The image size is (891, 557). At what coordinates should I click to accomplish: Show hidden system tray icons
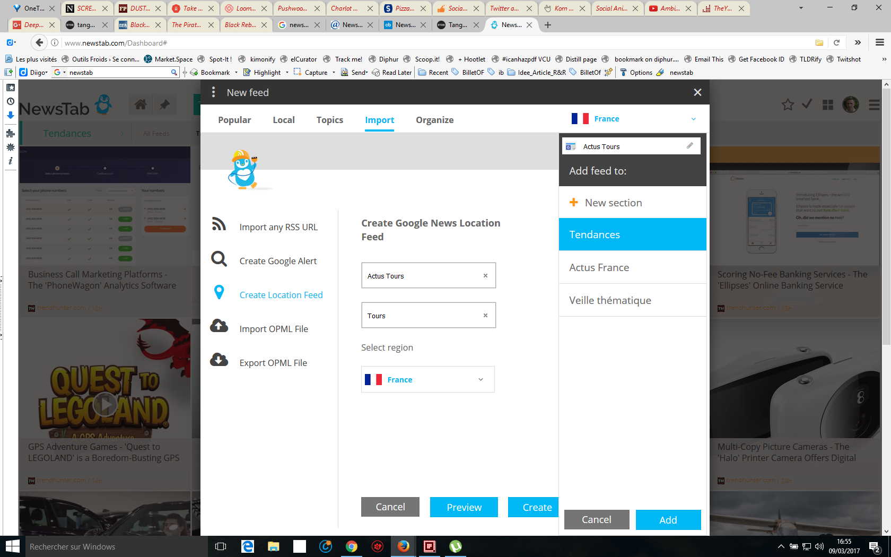[781, 546]
